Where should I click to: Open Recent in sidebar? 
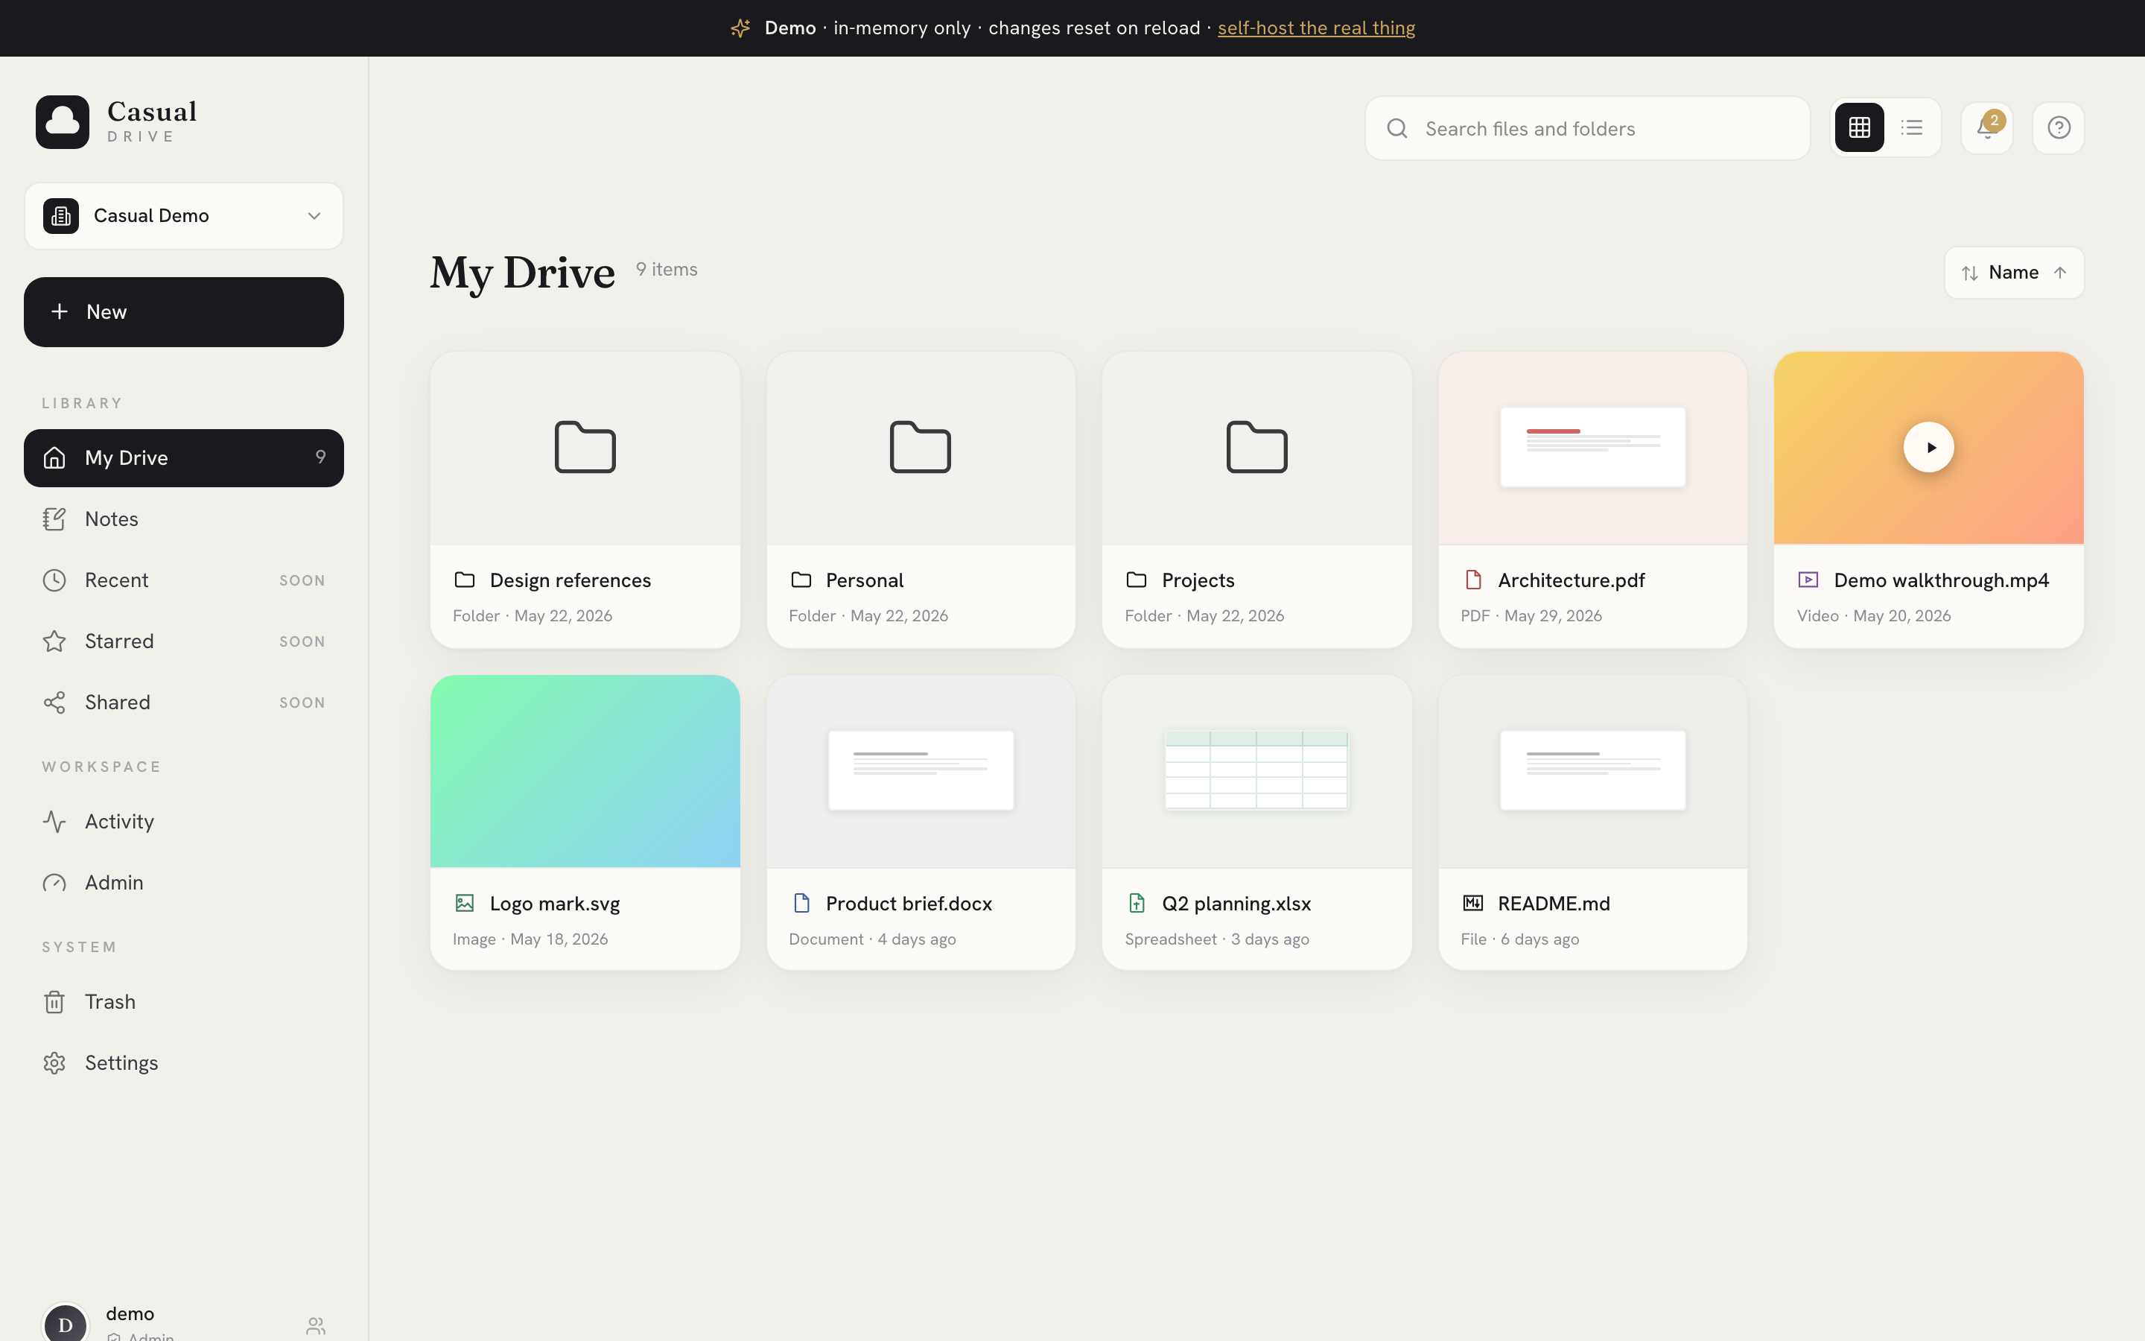coord(183,580)
